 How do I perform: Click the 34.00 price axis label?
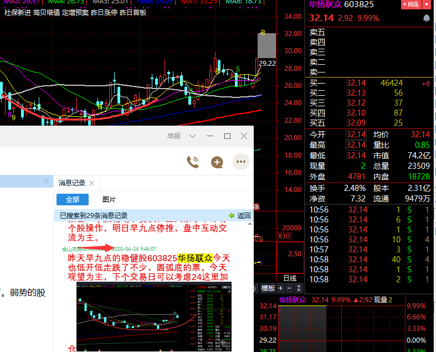293,17
